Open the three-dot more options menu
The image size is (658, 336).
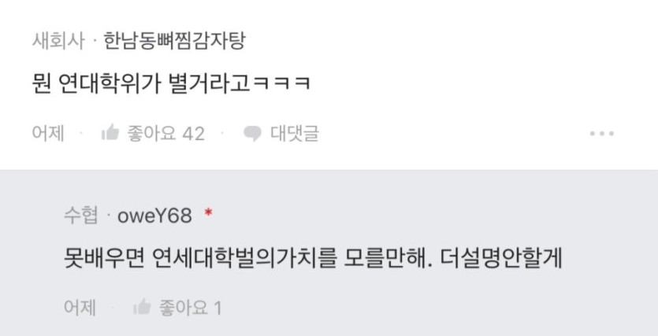(601, 134)
